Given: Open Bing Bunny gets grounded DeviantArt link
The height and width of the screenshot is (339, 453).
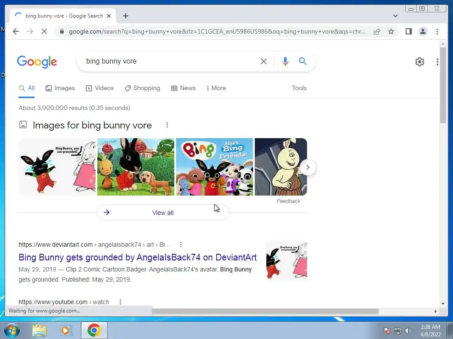Looking at the screenshot, I should 138,257.
